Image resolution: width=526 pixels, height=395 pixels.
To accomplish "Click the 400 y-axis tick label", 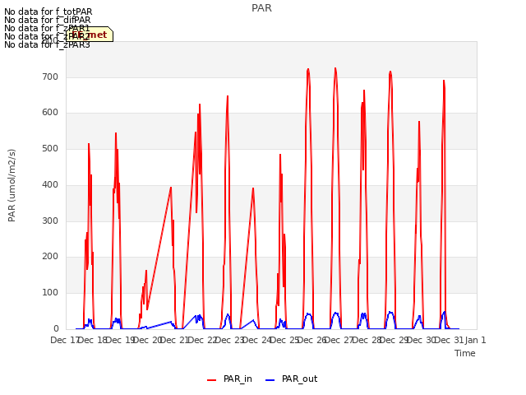I will [50, 184].
